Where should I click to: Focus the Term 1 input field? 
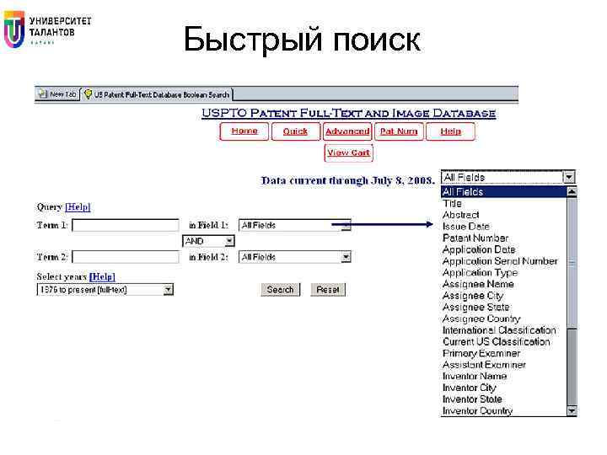click(126, 225)
